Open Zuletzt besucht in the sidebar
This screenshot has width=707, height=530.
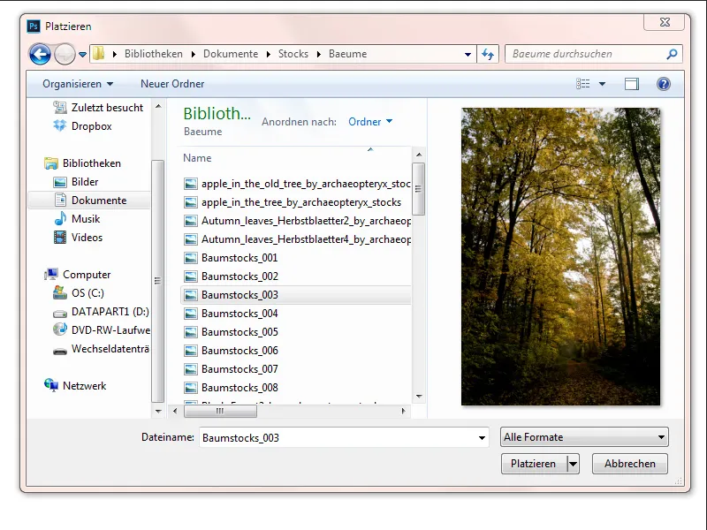click(98, 108)
